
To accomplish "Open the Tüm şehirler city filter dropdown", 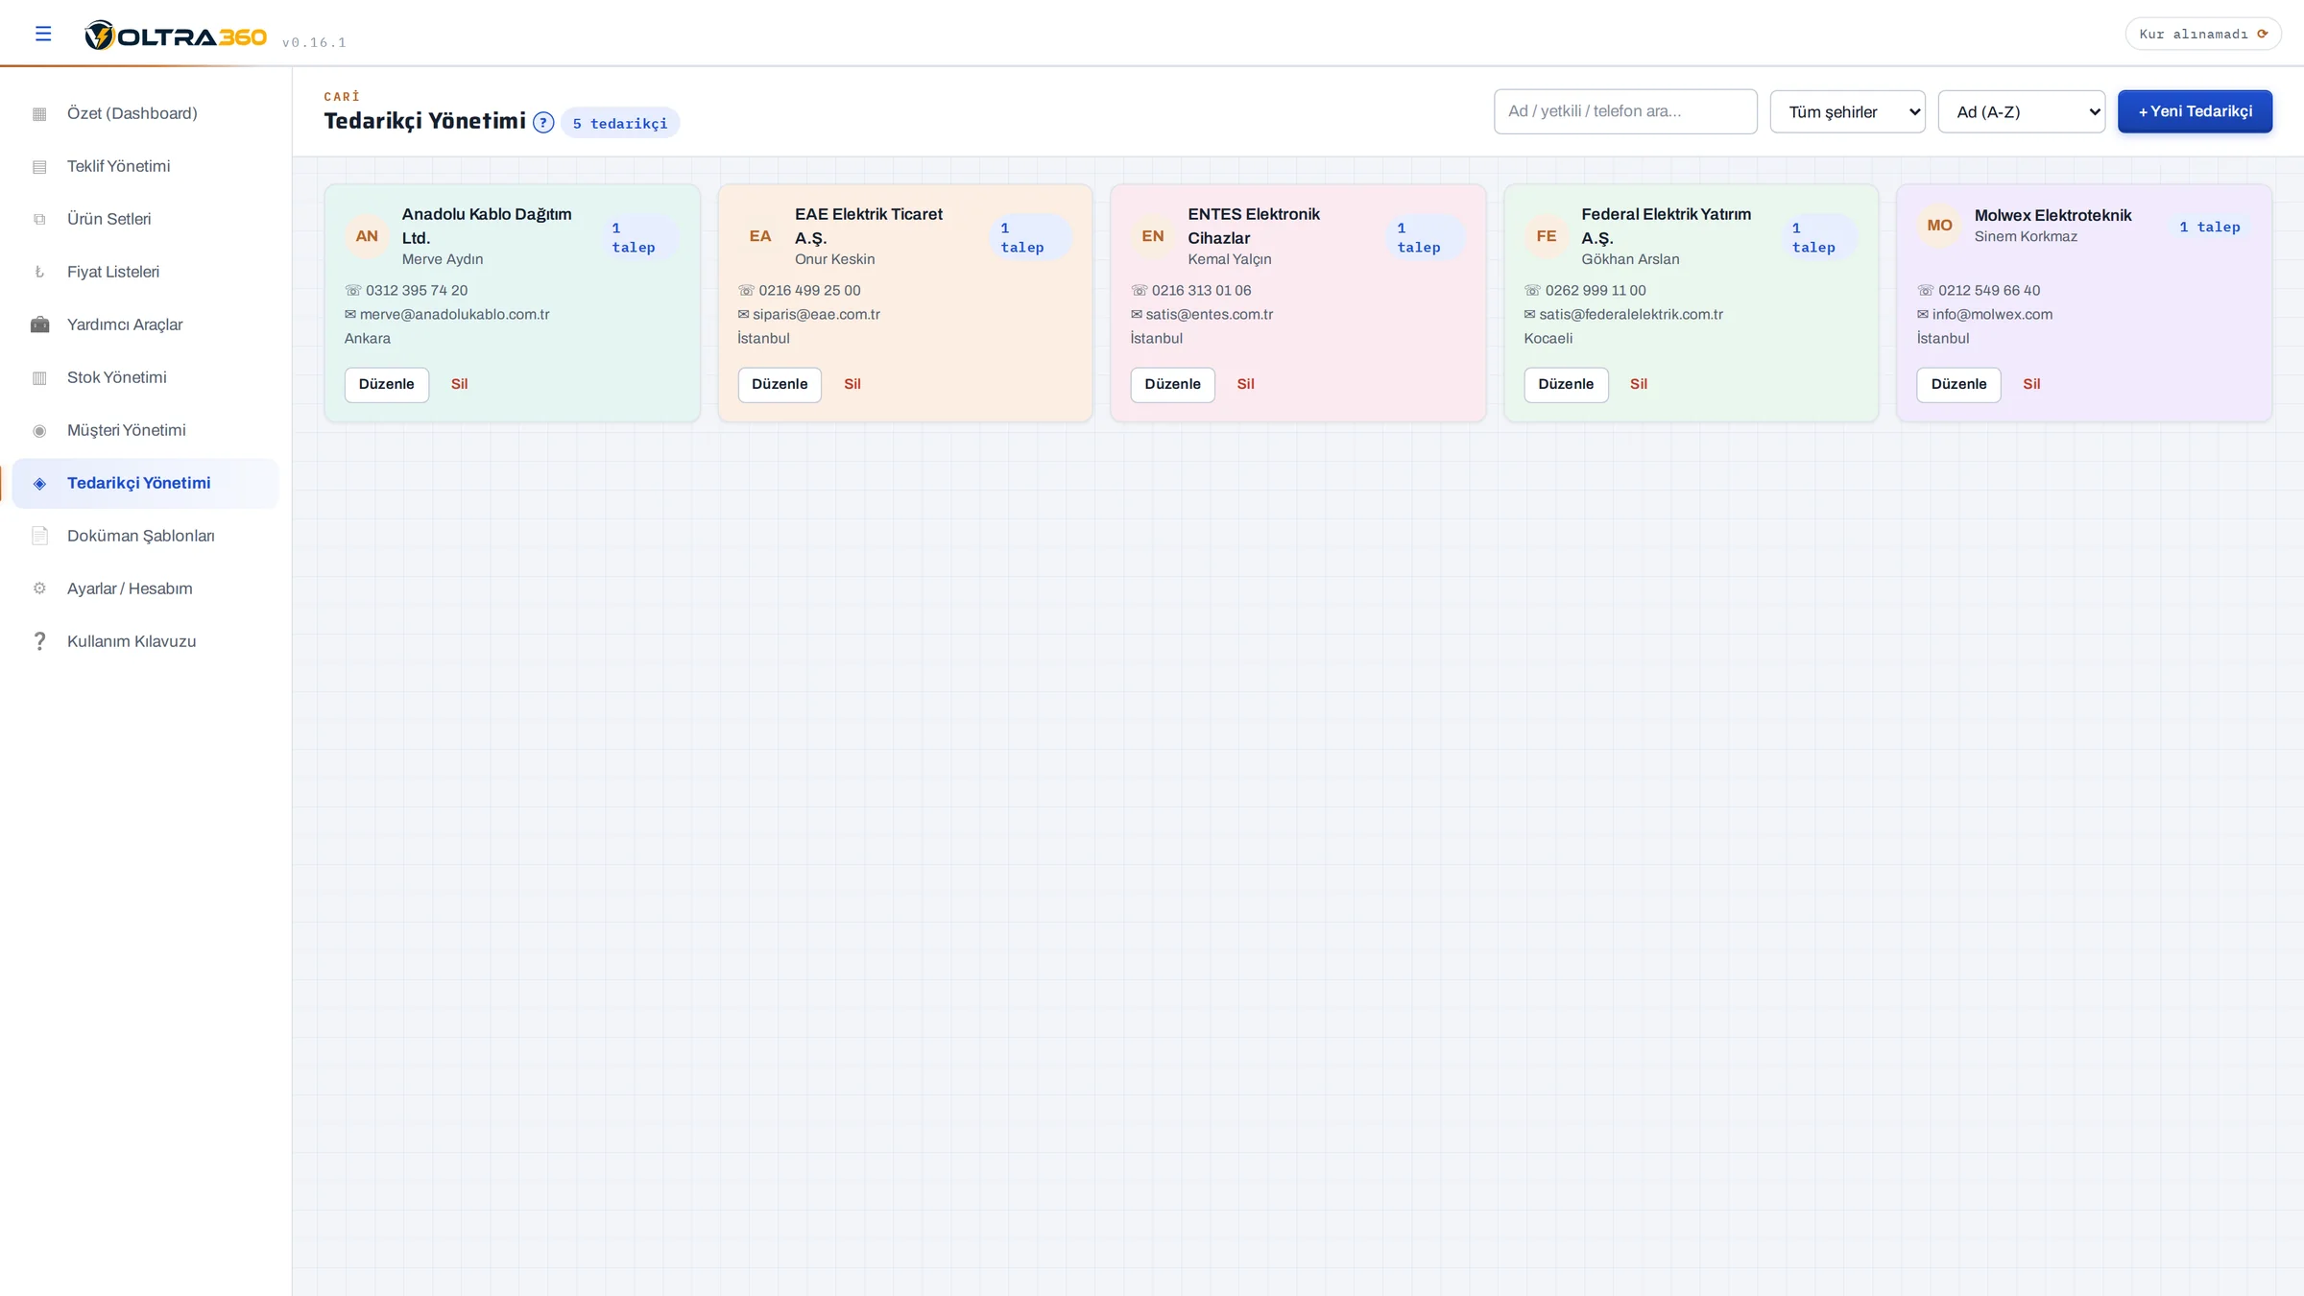I will [x=1848, y=111].
